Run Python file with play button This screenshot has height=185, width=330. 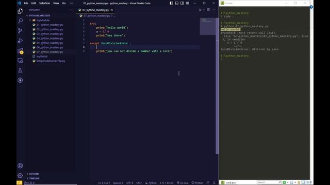pyautogui.click(x=200, y=10)
